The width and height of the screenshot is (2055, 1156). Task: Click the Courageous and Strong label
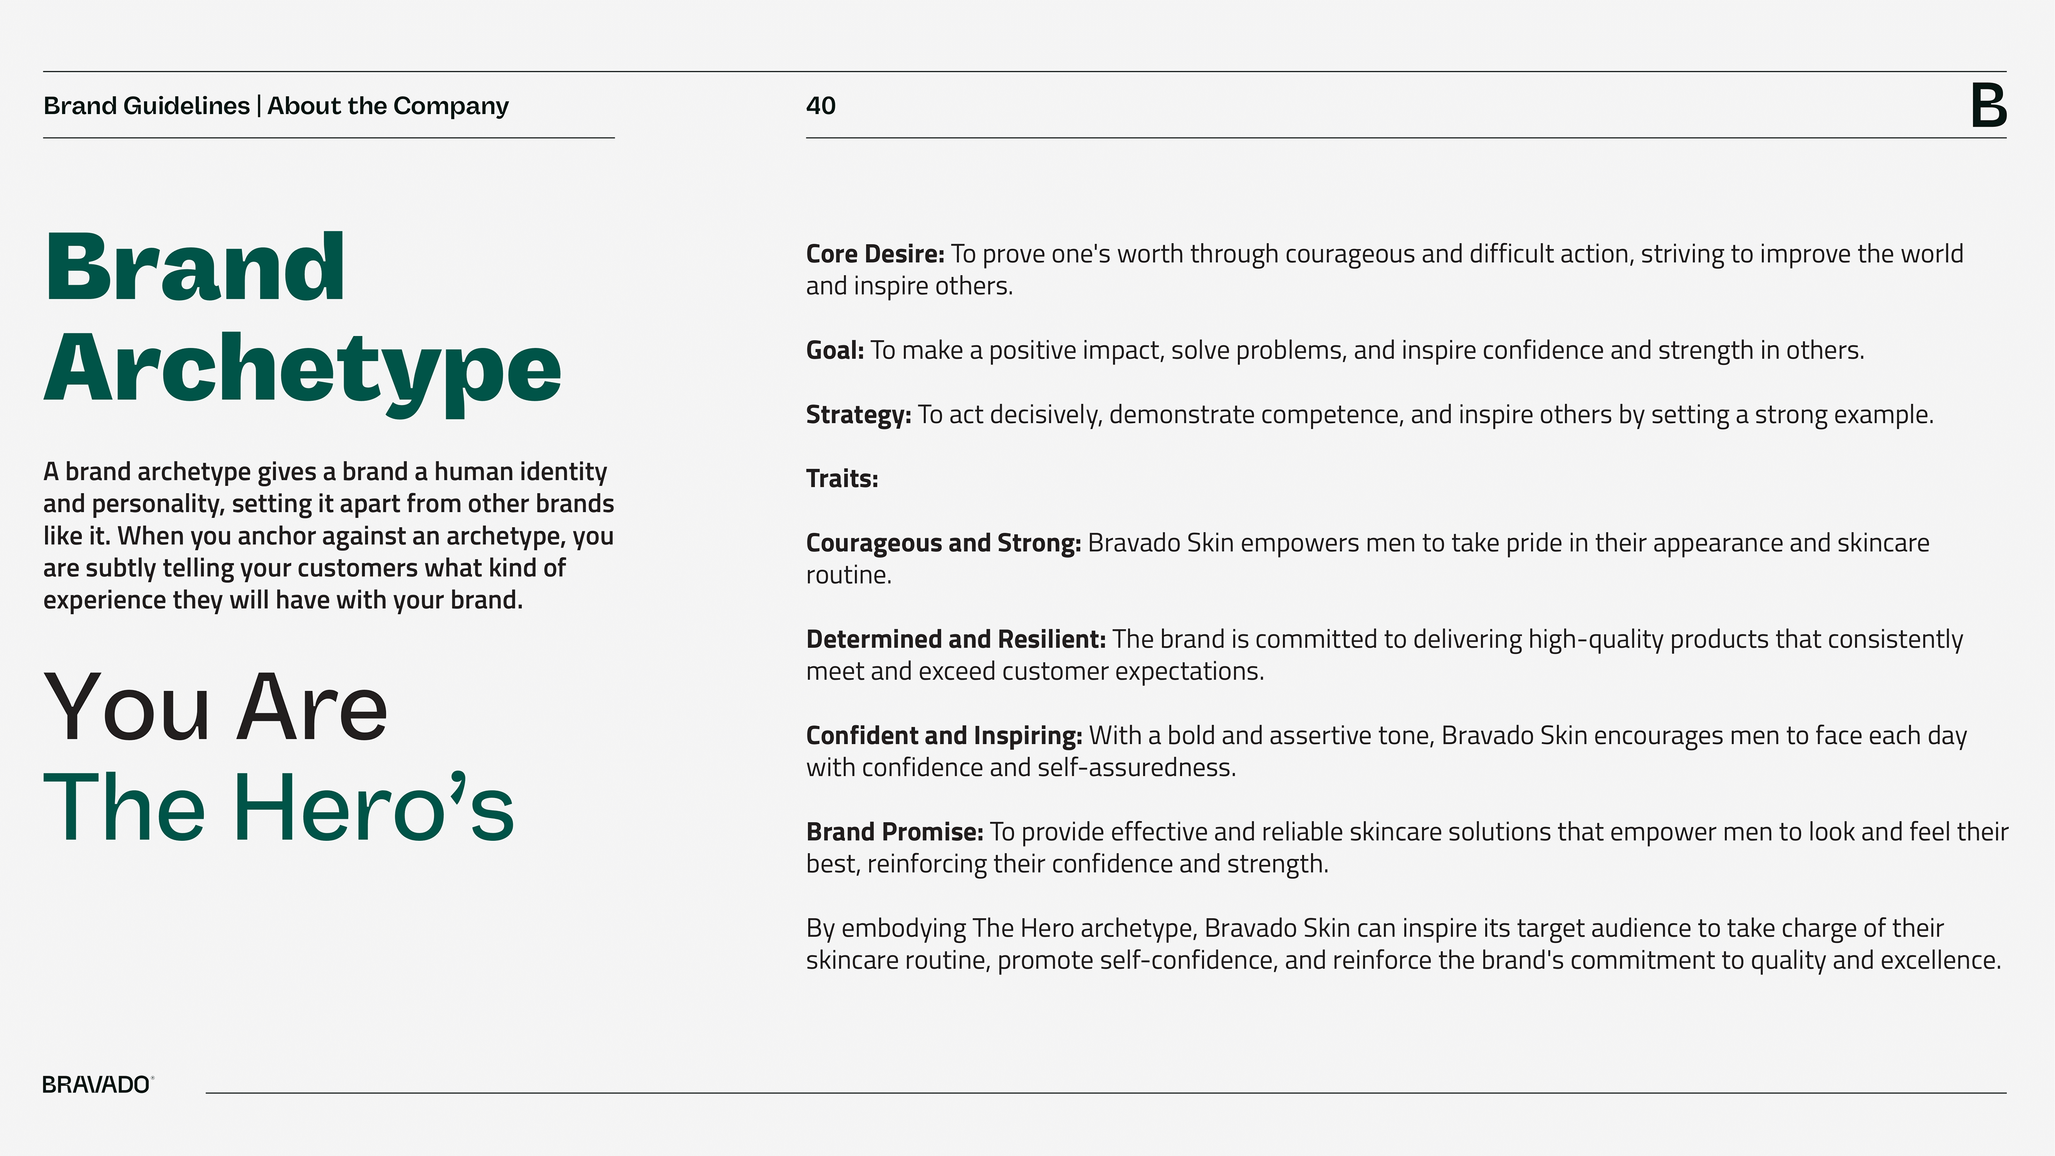(943, 543)
